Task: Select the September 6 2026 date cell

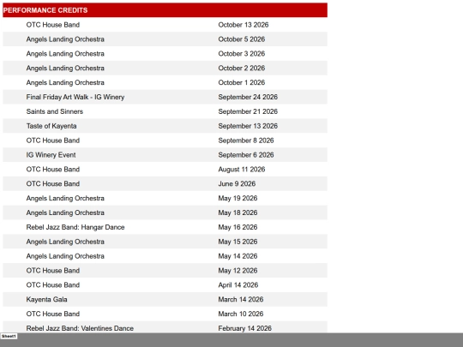Action: (x=246, y=155)
